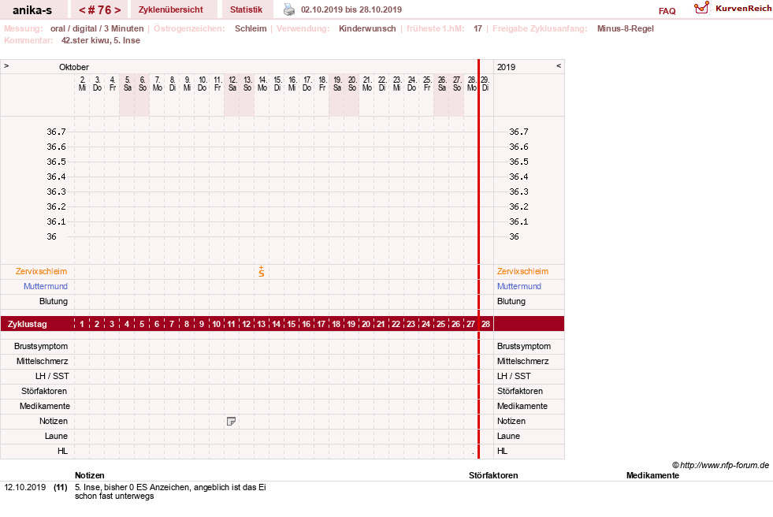Click the left LH / SST row label
Image resolution: width=773 pixels, height=517 pixels.
(x=52, y=376)
